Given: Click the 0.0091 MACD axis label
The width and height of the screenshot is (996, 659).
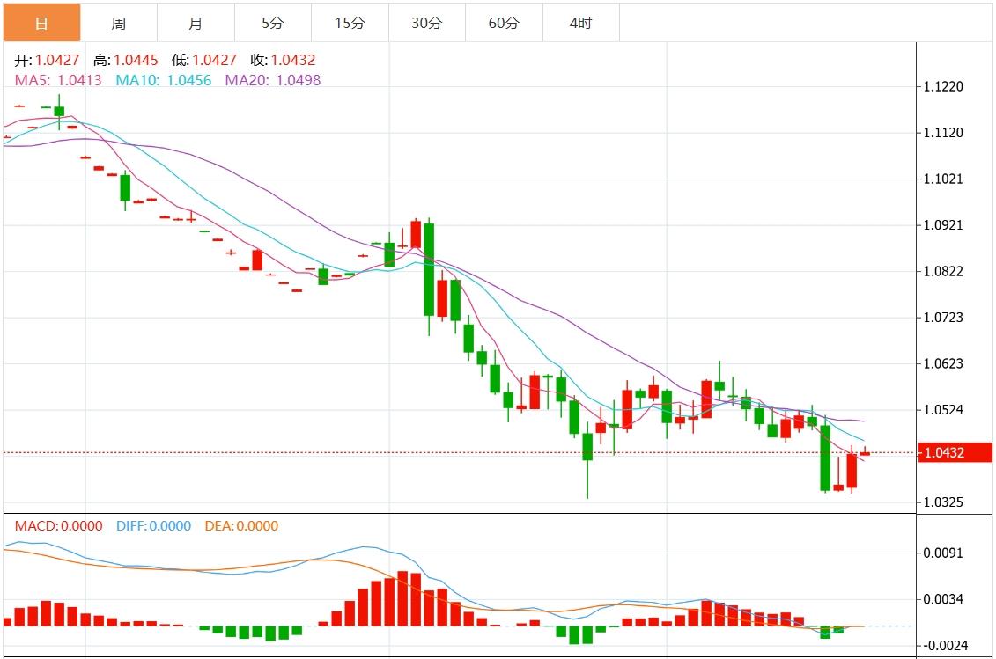Looking at the screenshot, I should coord(943,553).
